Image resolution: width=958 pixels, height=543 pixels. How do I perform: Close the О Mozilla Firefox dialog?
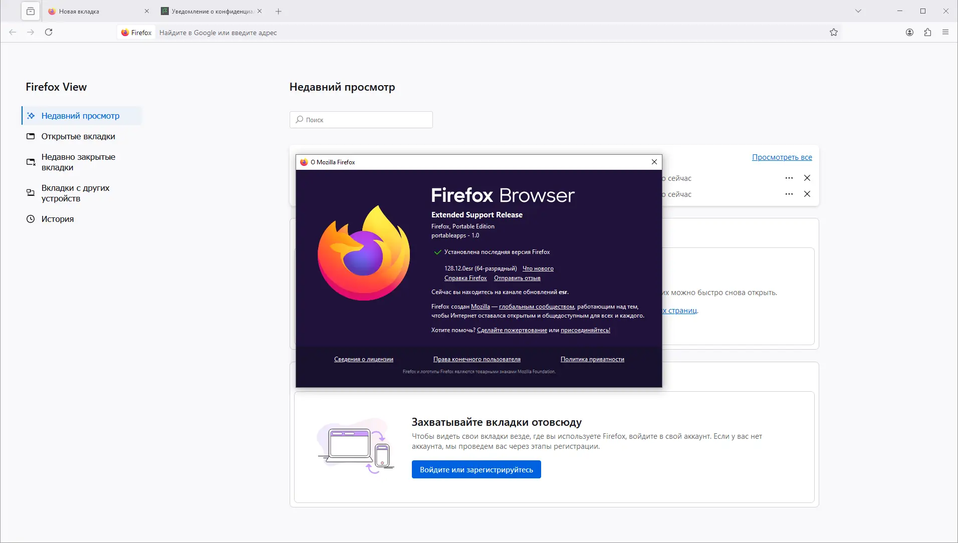[654, 162]
